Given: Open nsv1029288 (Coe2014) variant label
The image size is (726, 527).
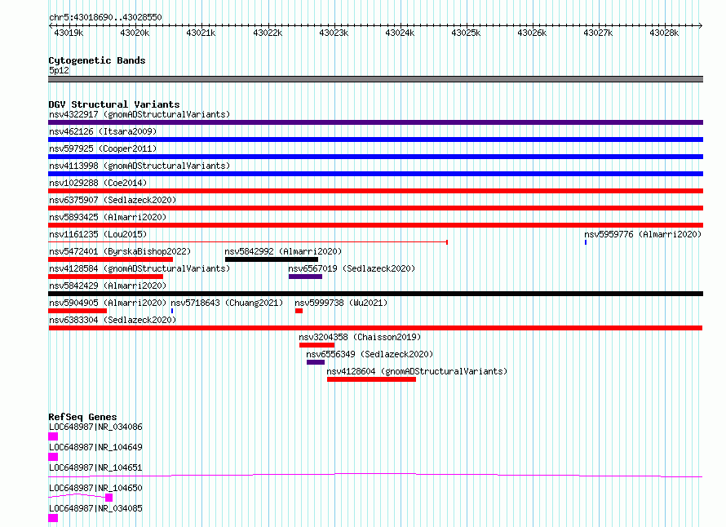Looking at the screenshot, I should tap(98, 183).
